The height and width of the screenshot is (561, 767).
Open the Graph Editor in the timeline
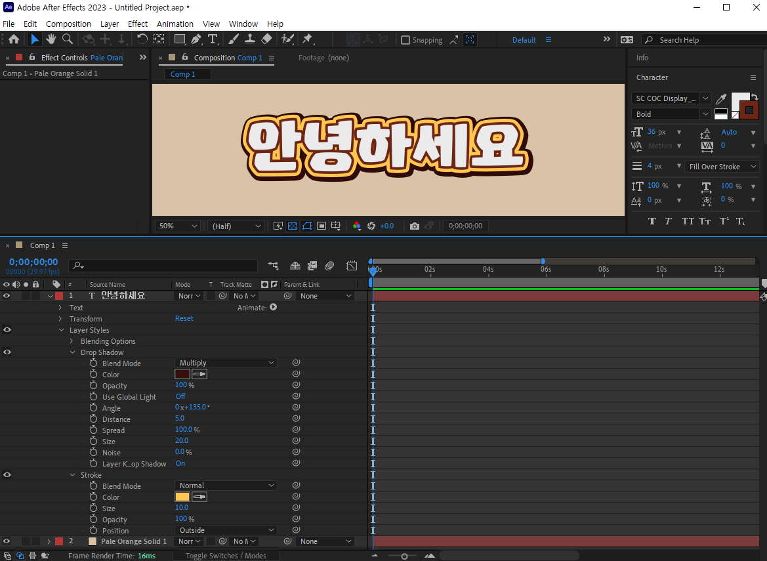352,266
